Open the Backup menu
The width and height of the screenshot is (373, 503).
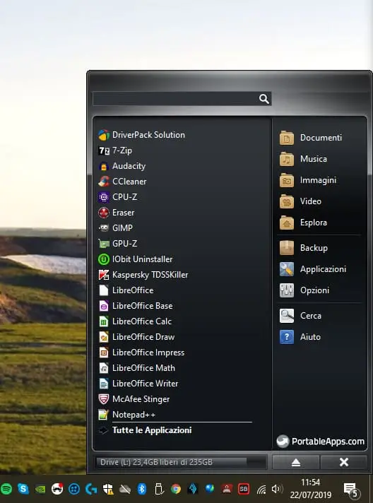[x=303, y=248]
